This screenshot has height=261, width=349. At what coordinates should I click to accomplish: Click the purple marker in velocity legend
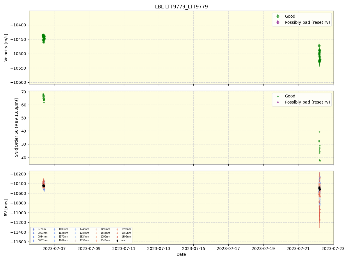point(278,22)
